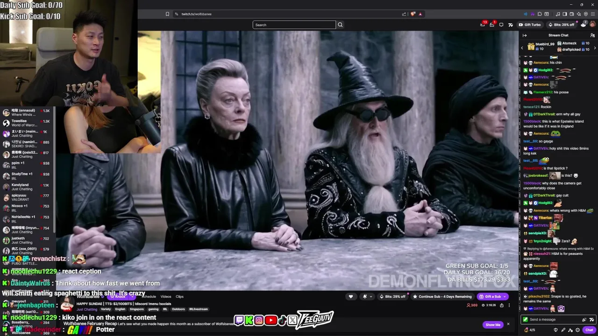The height and width of the screenshot is (336, 598).
Task: Open browser hamburger menu
Action: pyautogui.click(x=593, y=14)
